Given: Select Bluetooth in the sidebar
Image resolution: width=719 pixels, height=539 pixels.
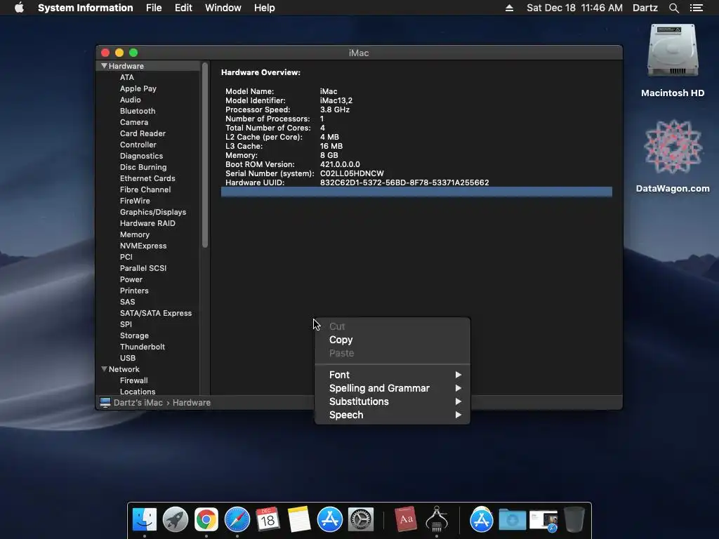Looking at the screenshot, I should [138, 111].
